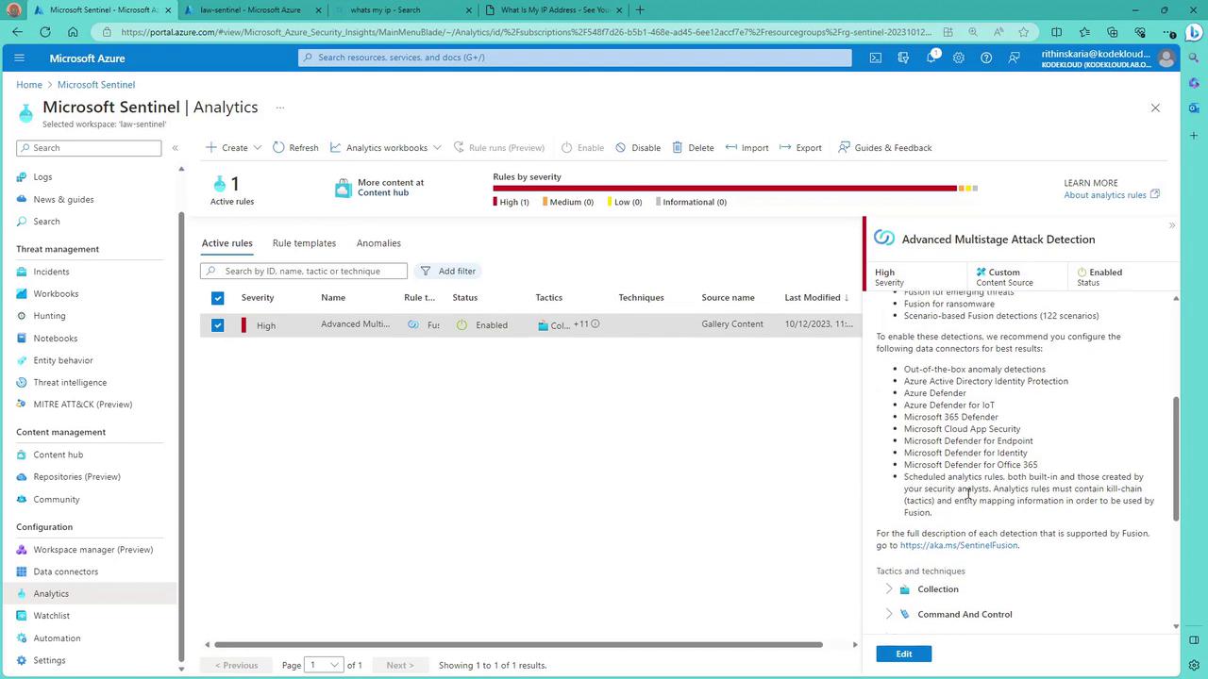Viewport: 1208px width, 679px height.
Task: Open the ellipsis menu beside Analytics title
Action: tap(279, 108)
